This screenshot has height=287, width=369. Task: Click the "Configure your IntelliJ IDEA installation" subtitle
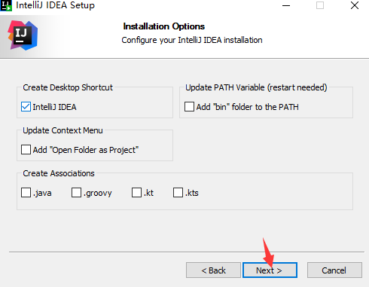[192, 40]
